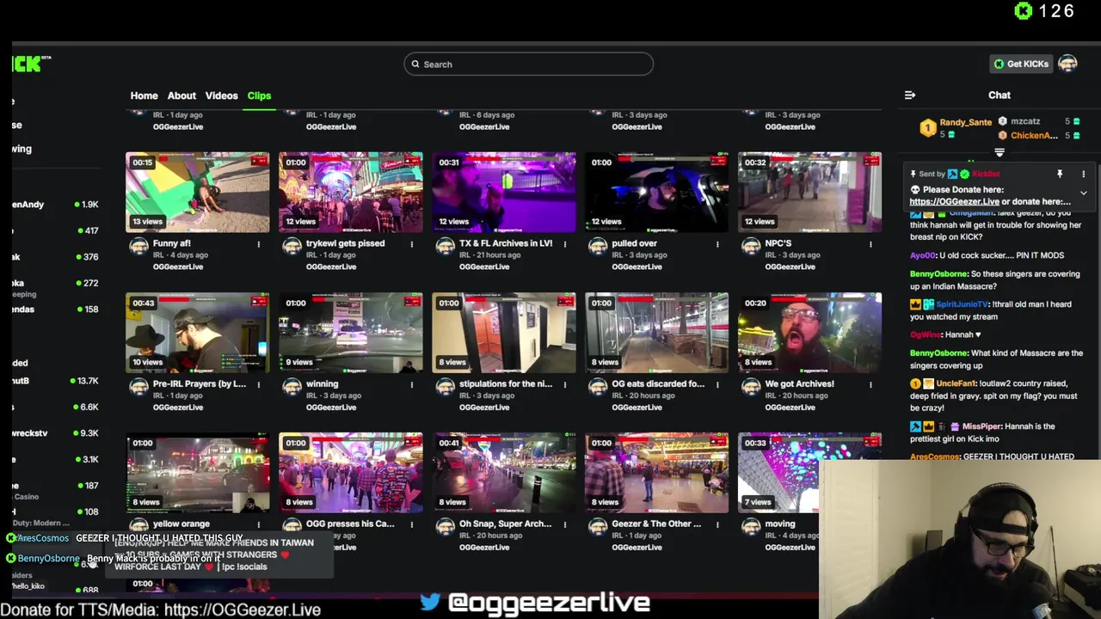Open options for the NPC'S clip
1101x619 pixels.
click(870, 244)
